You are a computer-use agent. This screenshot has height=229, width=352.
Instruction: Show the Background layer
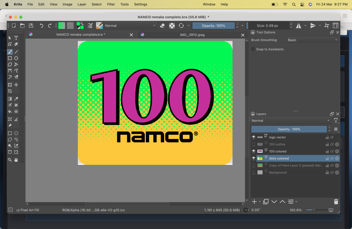tap(254, 172)
